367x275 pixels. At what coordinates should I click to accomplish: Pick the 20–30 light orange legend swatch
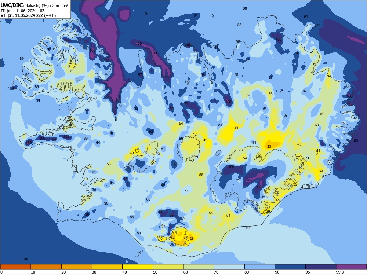coord(77,267)
